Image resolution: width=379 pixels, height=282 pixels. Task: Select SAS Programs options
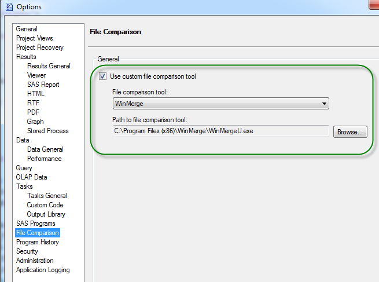tap(35, 224)
